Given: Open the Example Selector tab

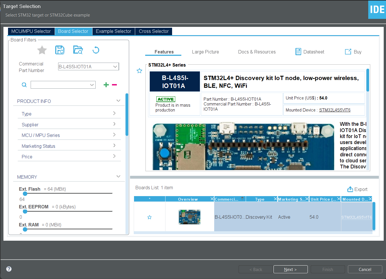Looking at the screenshot, I should tap(113, 31).
